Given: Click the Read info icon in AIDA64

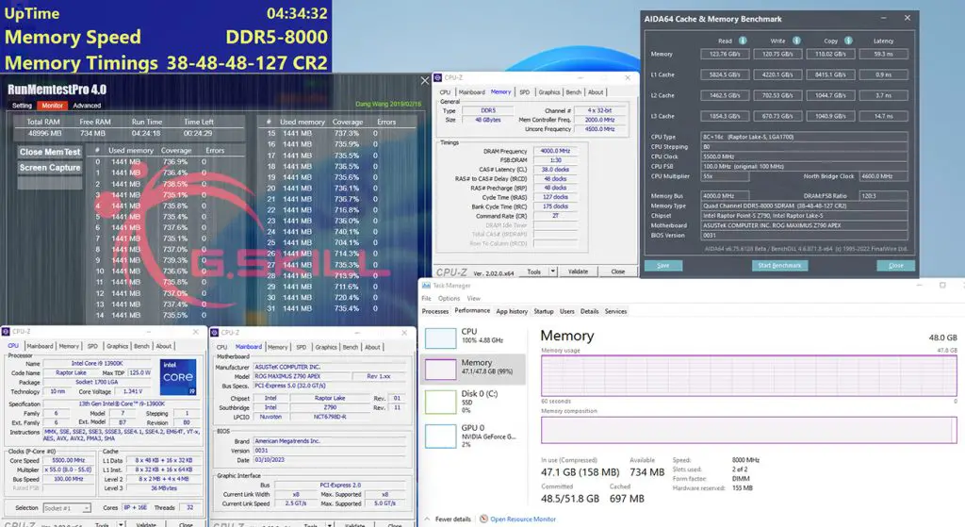Looking at the screenshot, I should pos(743,41).
